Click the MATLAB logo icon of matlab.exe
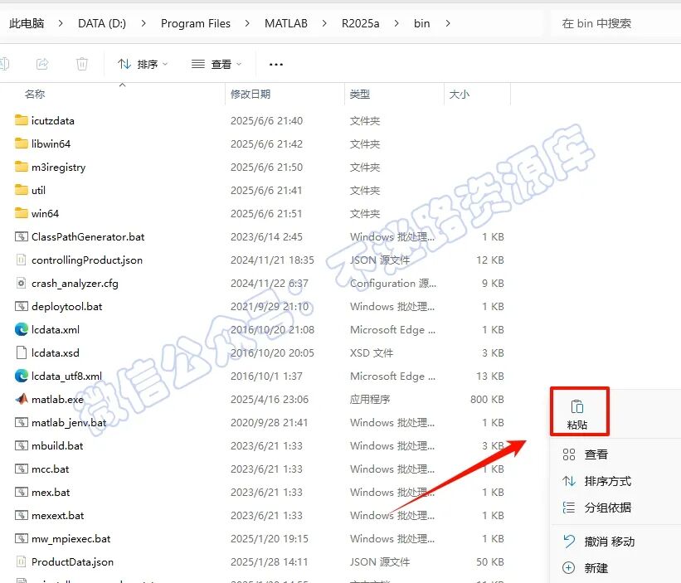Screen dimensions: 681x583 [x=22, y=399]
